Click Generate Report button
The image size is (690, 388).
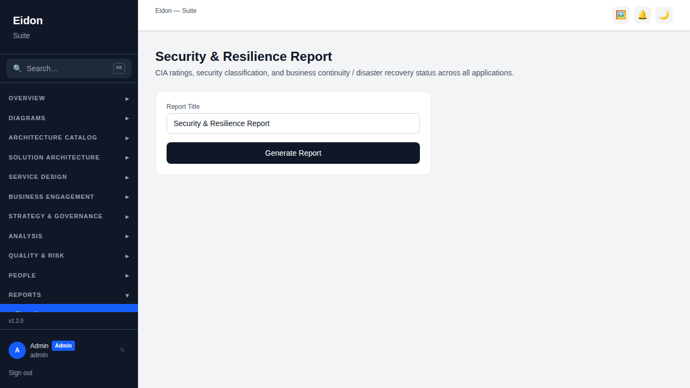pyautogui.click(x=293, y=153)
